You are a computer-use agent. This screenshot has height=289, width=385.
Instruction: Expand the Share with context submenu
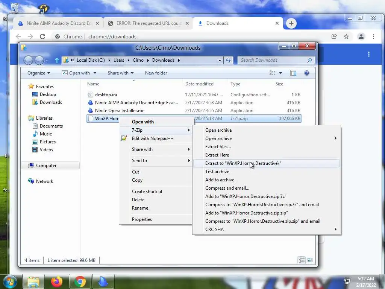pos(156,149)
